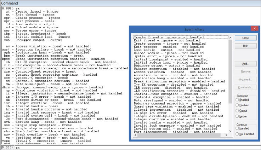Click the Add... button
The width and height of the screenshot is (261, 150).
click(x=245, y=64)
